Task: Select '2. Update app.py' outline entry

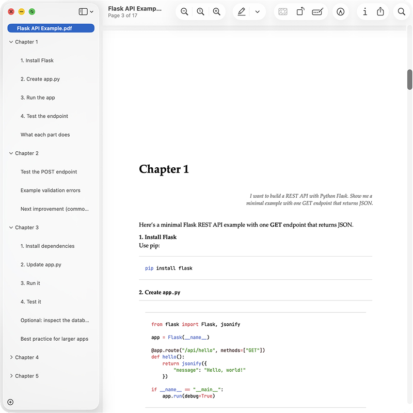Action: (41, 265)
